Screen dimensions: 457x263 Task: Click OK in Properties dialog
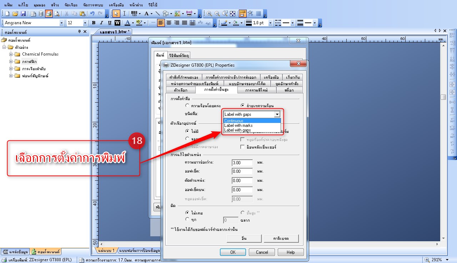click(233, 252)
